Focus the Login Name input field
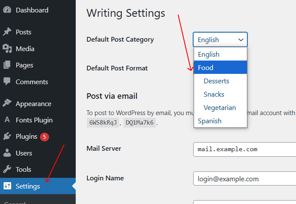The height and width of the screenshot is (204, 296). tap(245, 179)
